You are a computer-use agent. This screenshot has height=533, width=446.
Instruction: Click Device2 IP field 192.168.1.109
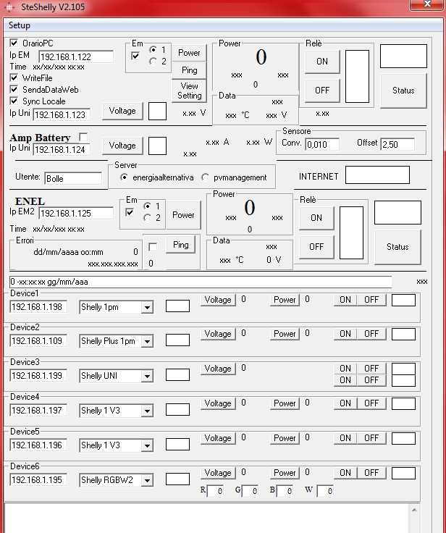pos(38,341)
